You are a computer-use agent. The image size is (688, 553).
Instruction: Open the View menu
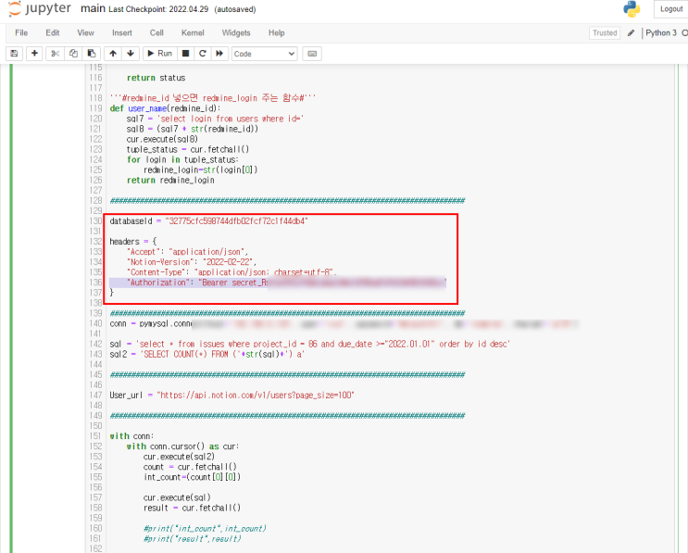click(85, 33)
